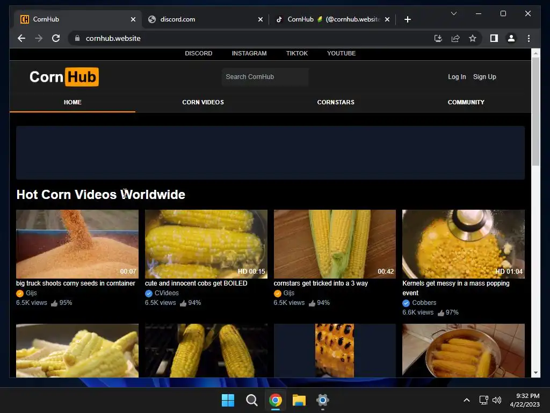Click the Chrome taskbar icon
The width and height of the screenshot is (550, 413).
pos(276,400)
